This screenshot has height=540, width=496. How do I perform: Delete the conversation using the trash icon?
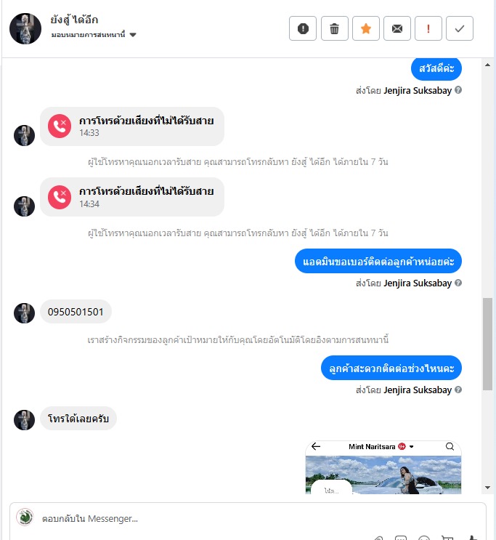(x=334, y=28)
